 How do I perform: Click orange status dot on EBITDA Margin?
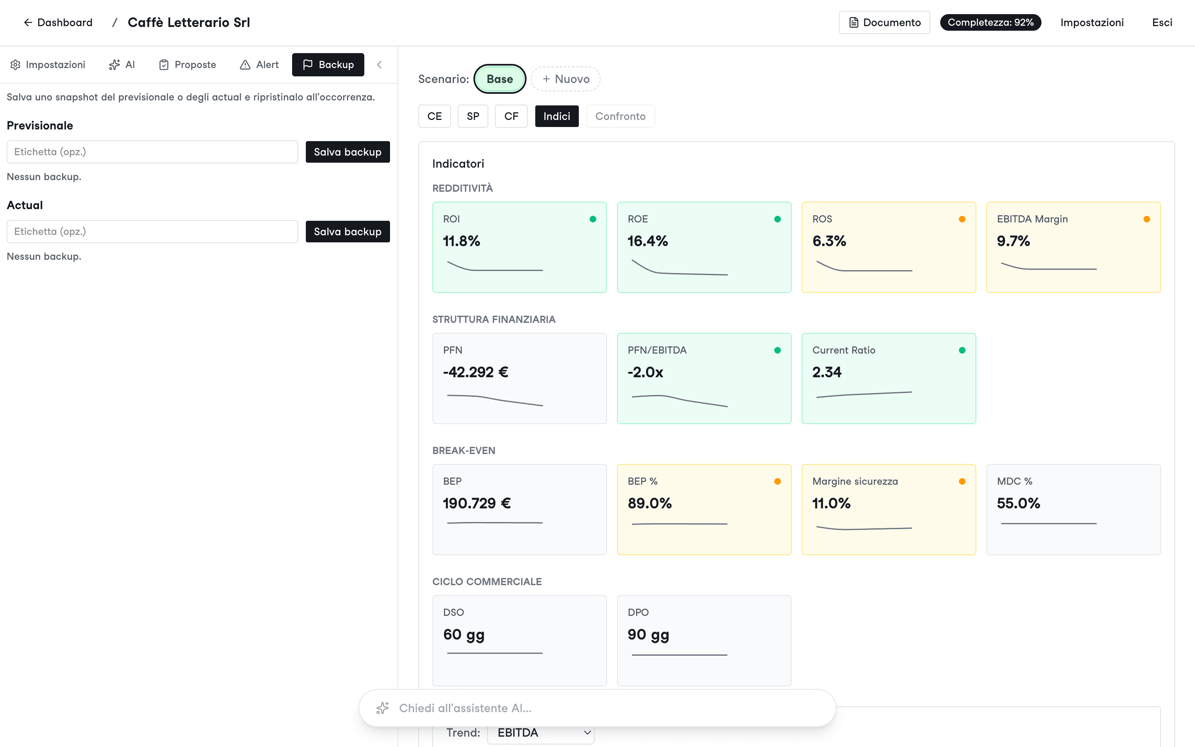point(1146,219)
